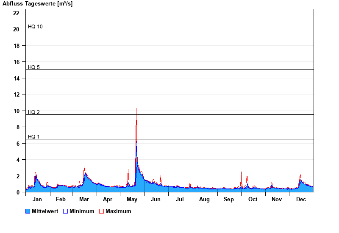
Task: Click the red-outlined Maximum legend box
Action: (x=101, y=211)
